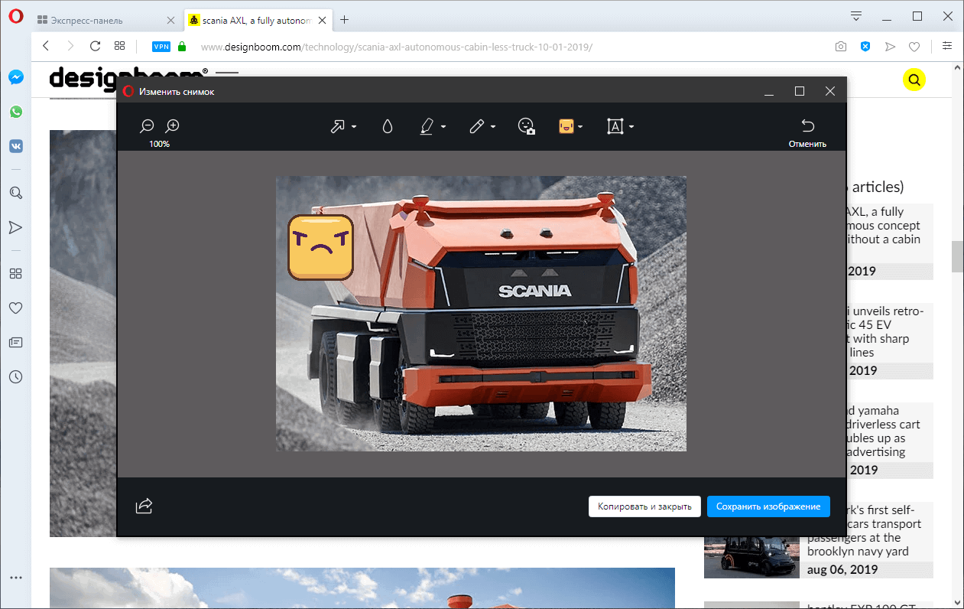
Task: Open Bookmarks heart in sidebar
Action: click(16, 308)
